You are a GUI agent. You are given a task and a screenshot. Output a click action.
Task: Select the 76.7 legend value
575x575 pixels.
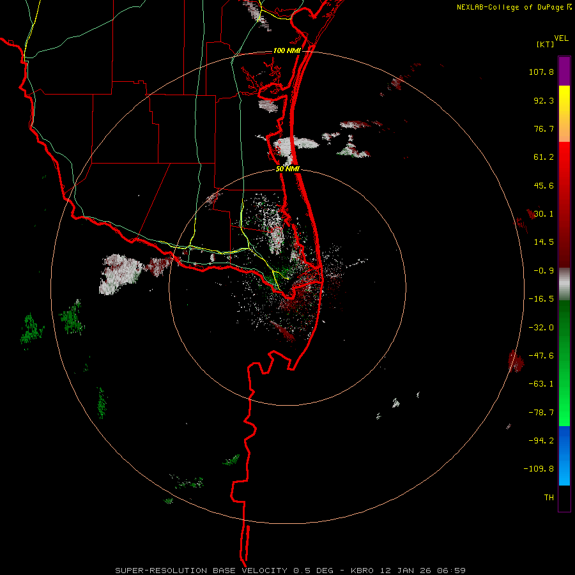pos(544,128)
